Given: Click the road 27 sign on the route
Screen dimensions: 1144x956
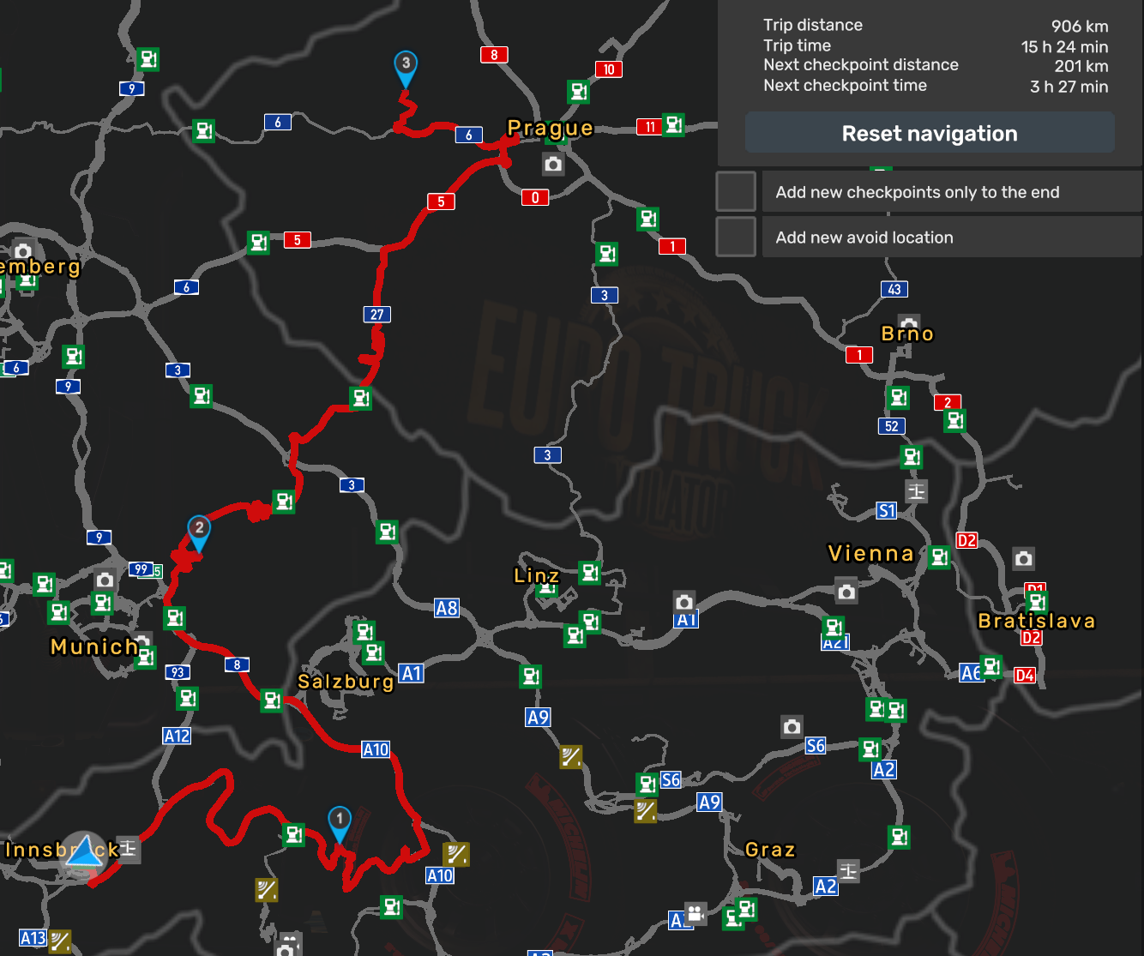Looking at the screenshot, I should [x=377, y=315].
